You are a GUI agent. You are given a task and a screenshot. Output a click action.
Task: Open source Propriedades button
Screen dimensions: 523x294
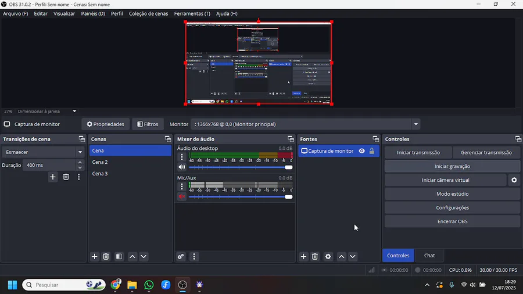pos(105,124)
